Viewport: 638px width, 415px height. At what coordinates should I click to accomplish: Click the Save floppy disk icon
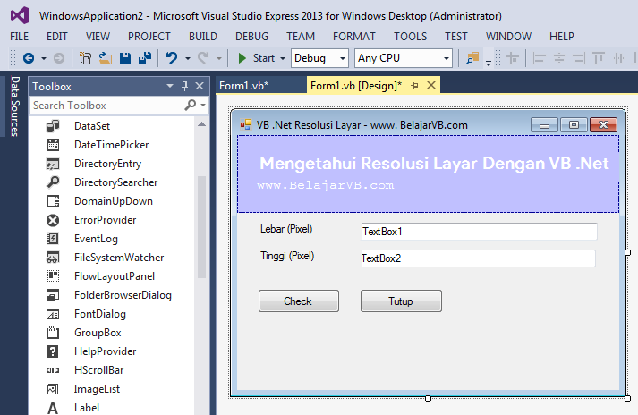pyautogui.click(x=125, y=58)
